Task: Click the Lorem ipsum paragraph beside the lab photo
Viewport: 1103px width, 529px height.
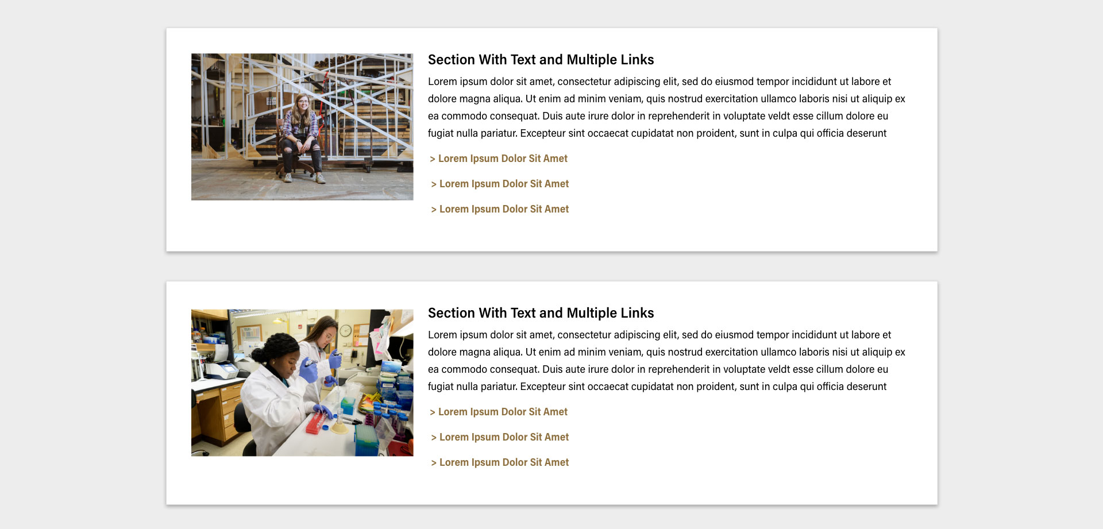Action: pos(666,361)
